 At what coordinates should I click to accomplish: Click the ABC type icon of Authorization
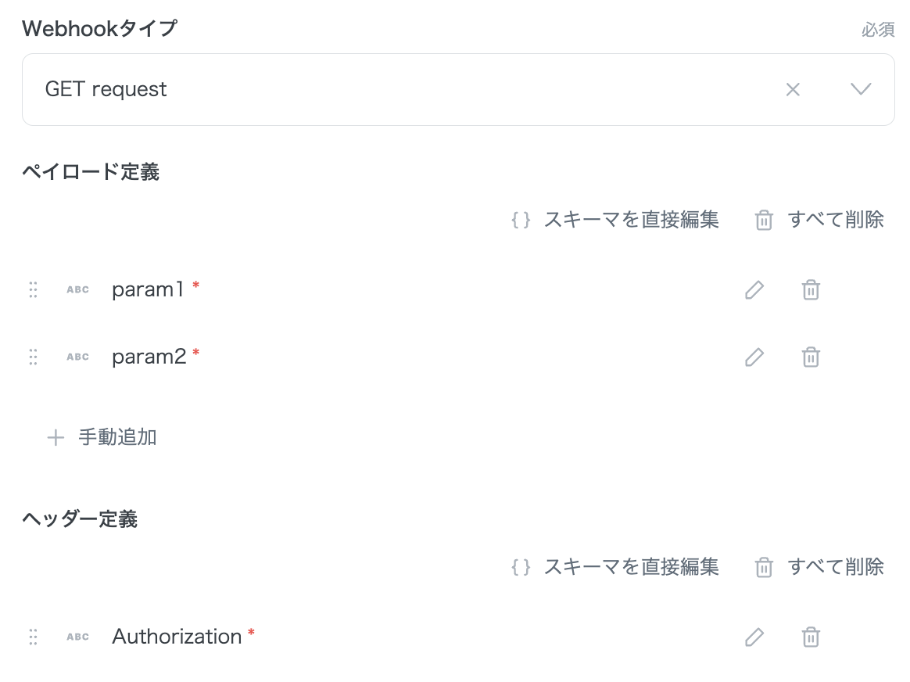tap(77, 637)
